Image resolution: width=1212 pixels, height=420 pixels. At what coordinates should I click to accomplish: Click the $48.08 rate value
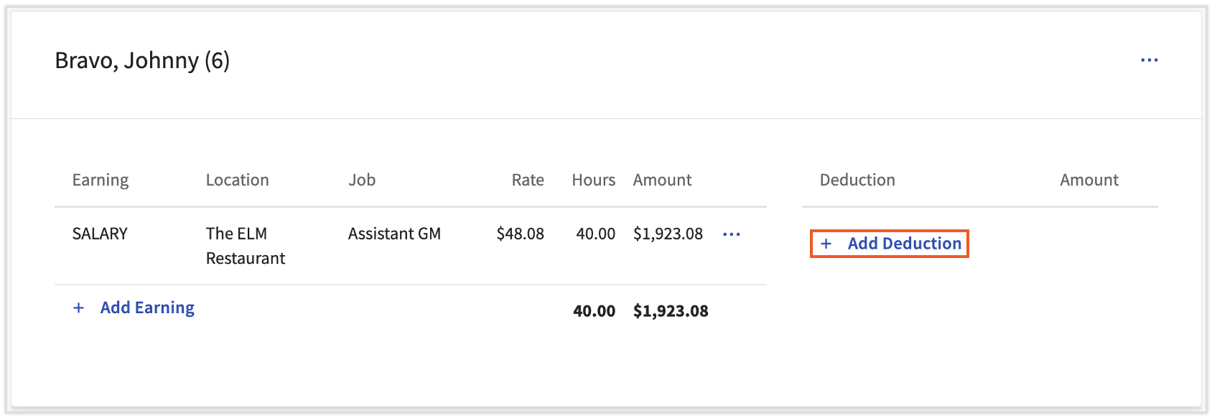tap(520, 234)
